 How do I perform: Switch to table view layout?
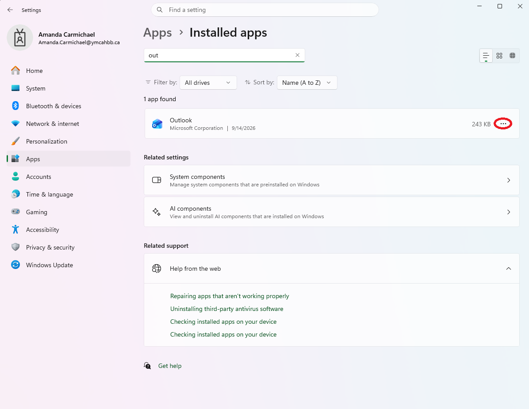point(513,56)
